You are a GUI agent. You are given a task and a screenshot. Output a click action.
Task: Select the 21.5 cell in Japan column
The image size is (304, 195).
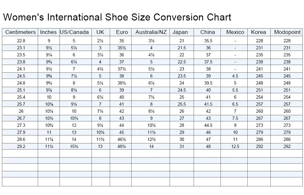tap(182, 48)
